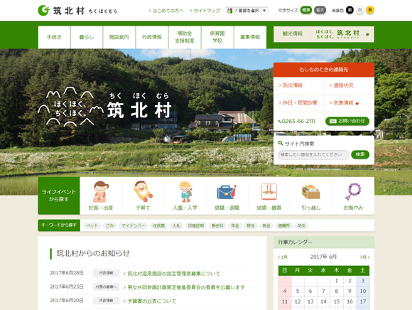Open the 施設案内 menu tab

(x=119, y=37)
